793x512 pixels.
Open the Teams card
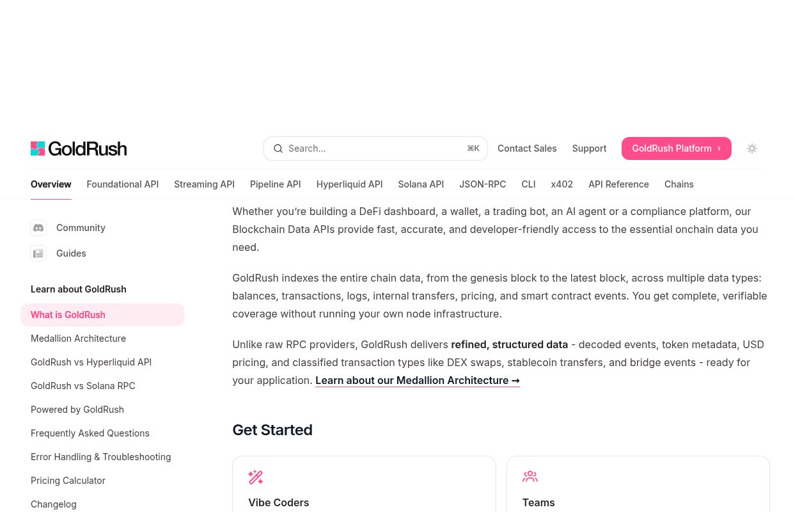pyautogui.click(x=638, y=484)
